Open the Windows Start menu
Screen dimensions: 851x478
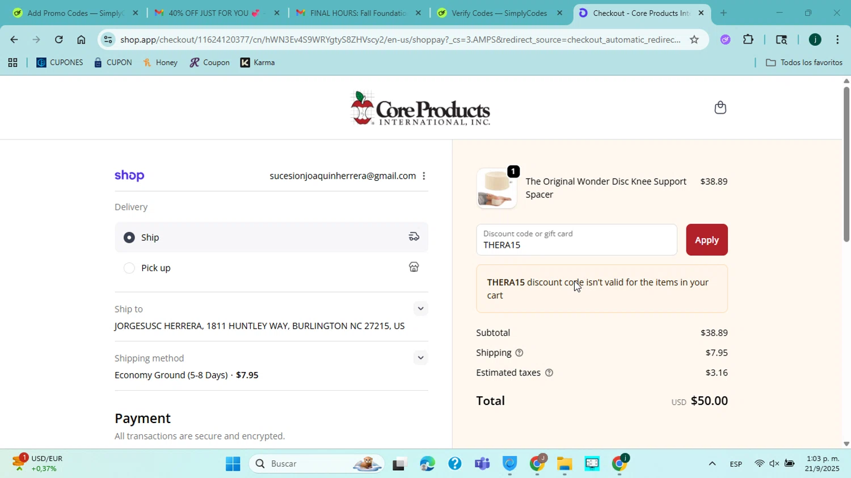click(233, 464)
